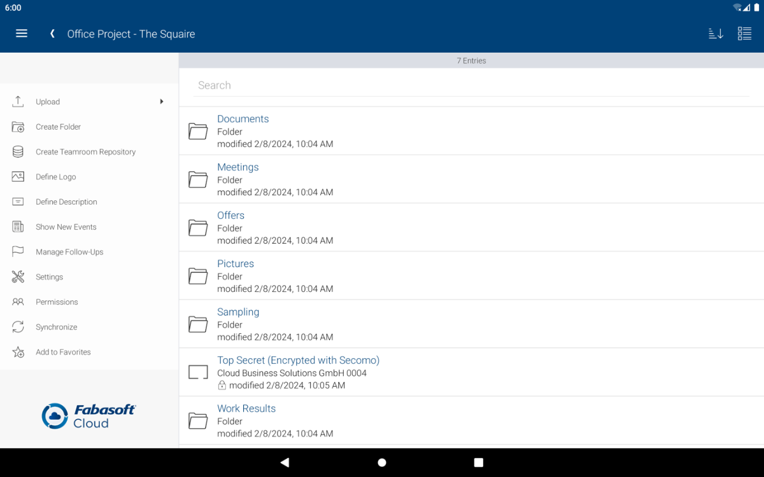Click the Manage Follow-Ups flag icon
764x477 pixels.
(18, 252)
